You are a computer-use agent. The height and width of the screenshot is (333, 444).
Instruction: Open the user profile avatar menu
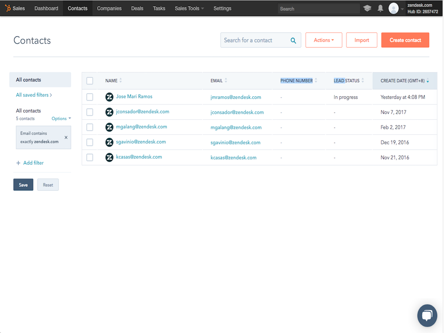[394, 8]
